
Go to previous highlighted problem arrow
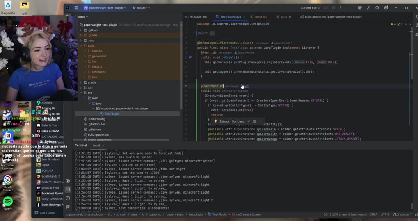coord(406,24)
